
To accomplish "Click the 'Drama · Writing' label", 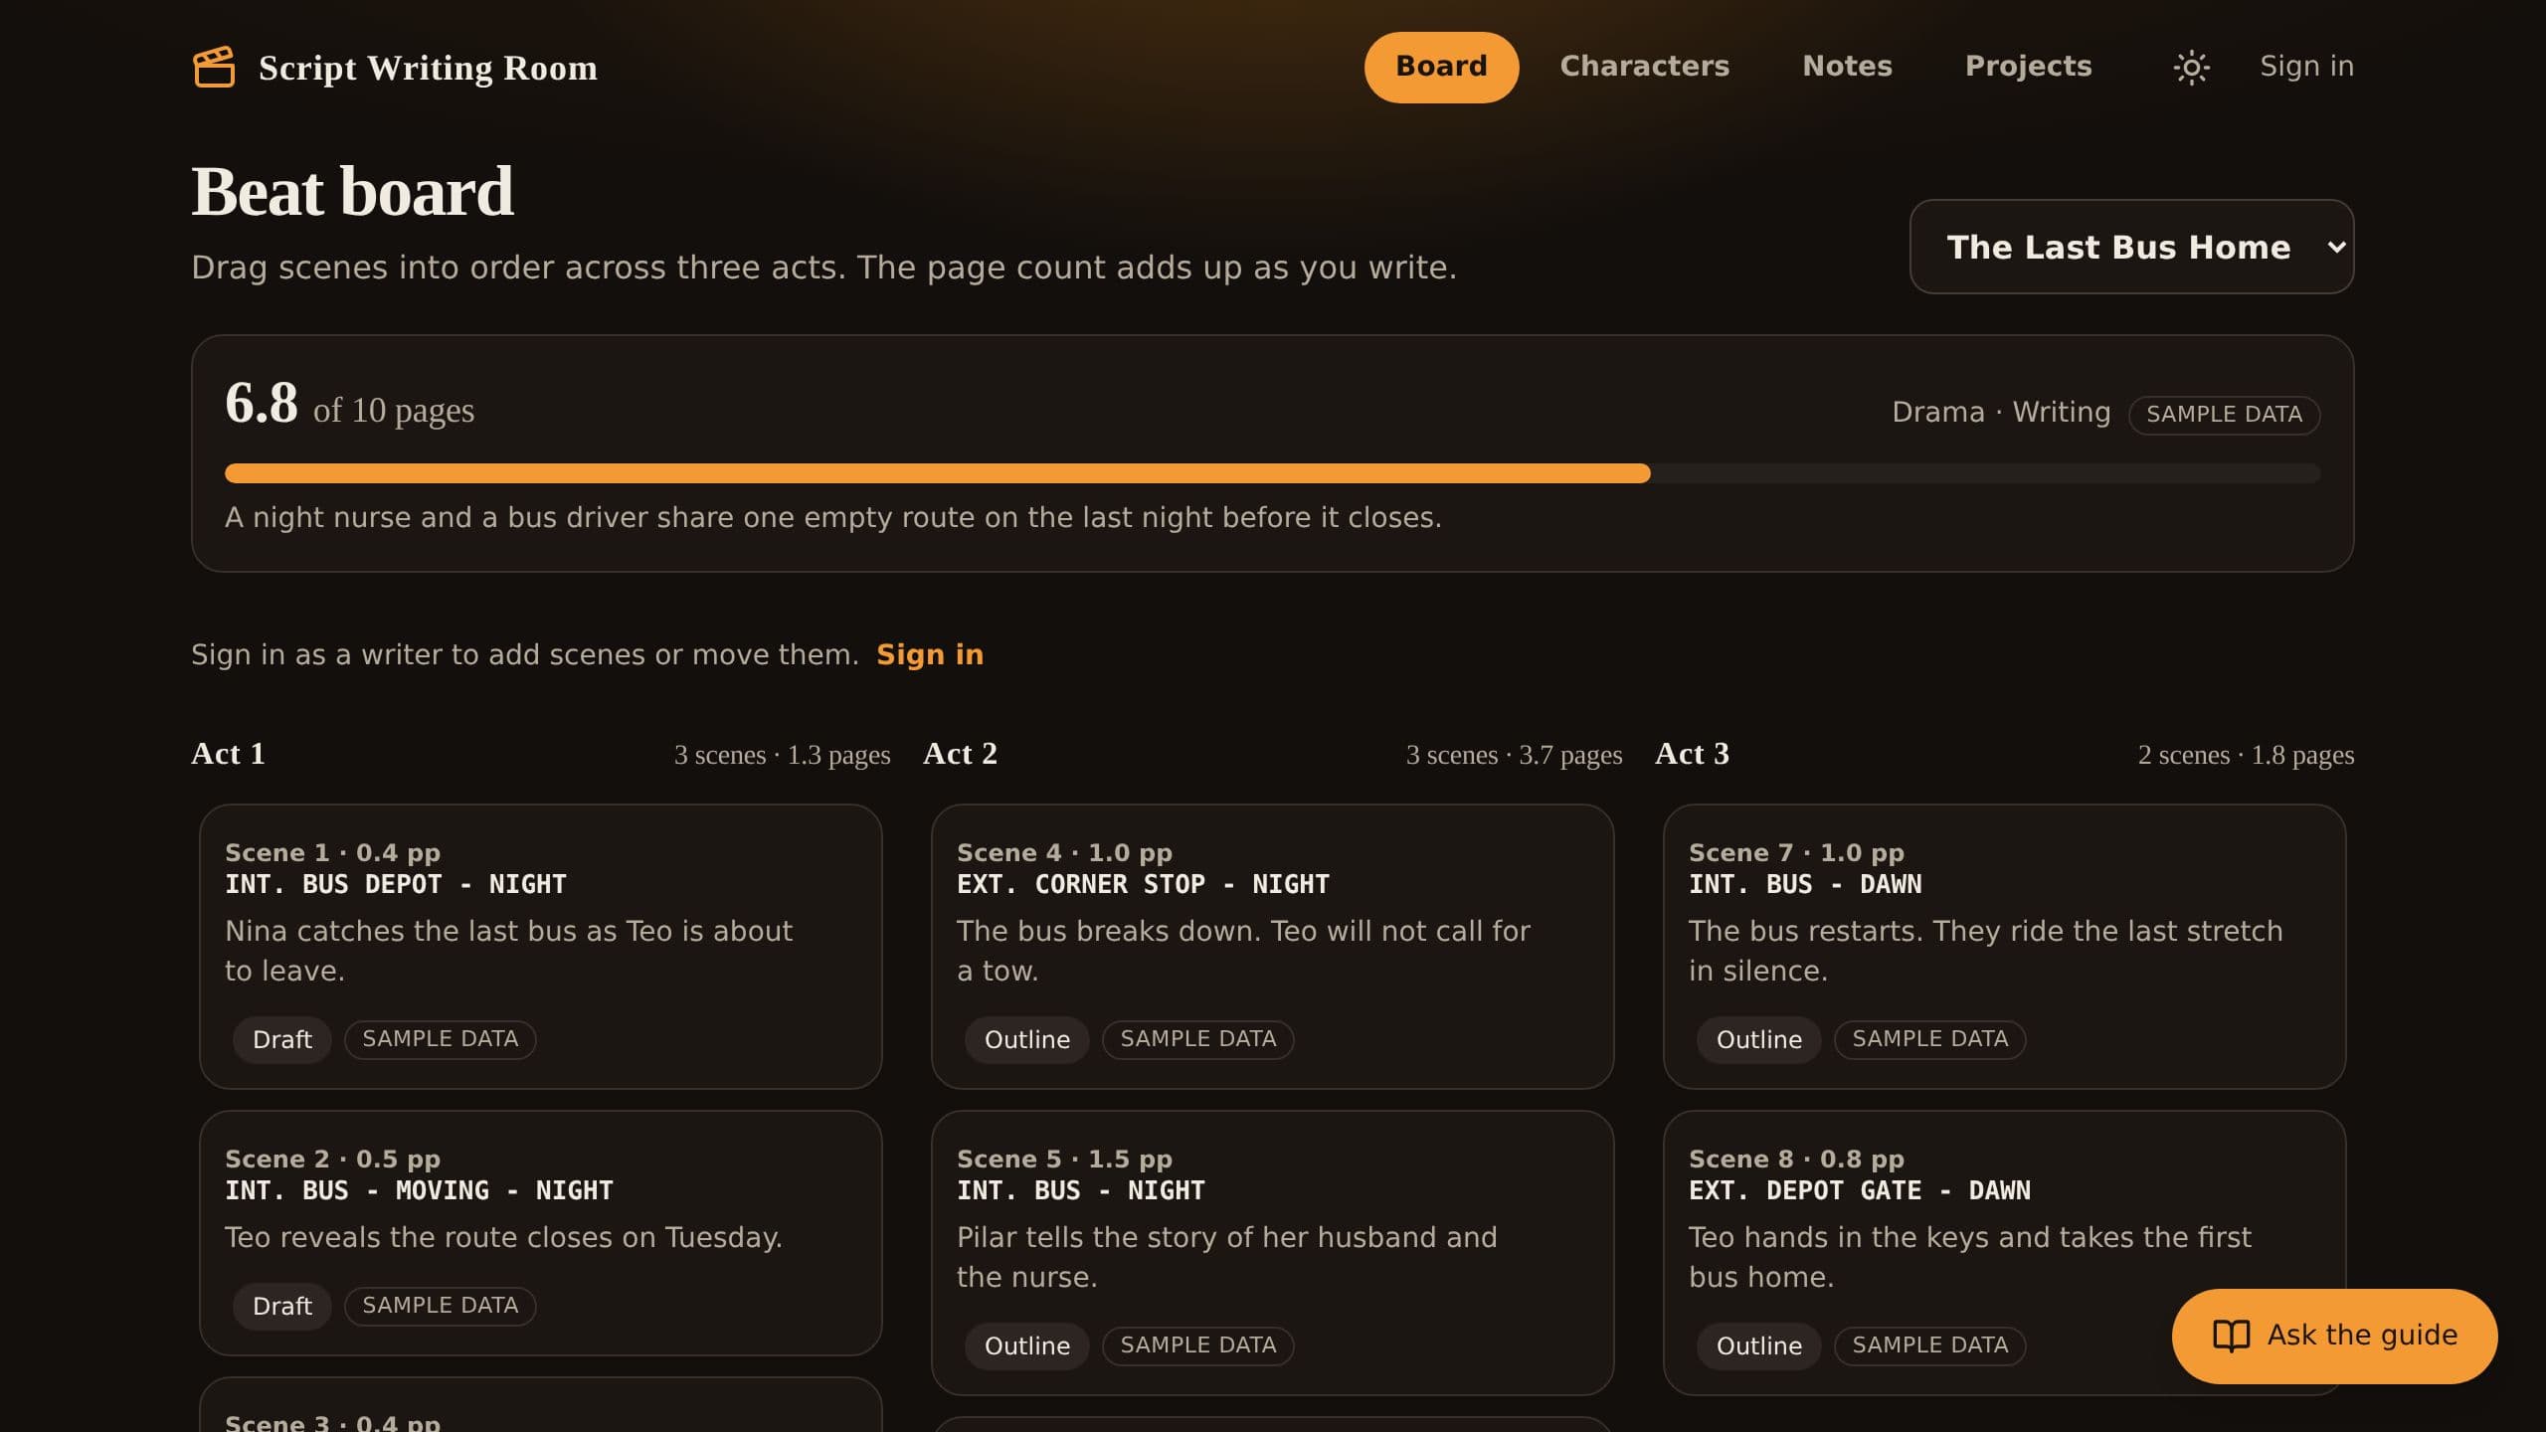I will click(2001, 412).
